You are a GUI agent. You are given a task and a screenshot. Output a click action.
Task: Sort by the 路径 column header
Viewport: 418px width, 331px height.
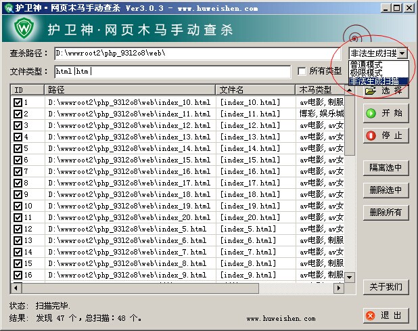pos(129,89)
